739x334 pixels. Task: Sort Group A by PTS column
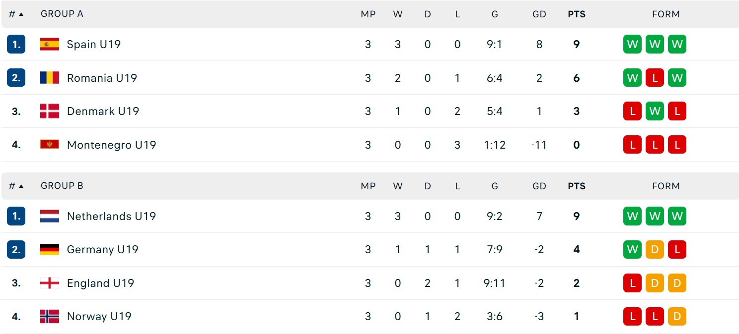(577, 14)
